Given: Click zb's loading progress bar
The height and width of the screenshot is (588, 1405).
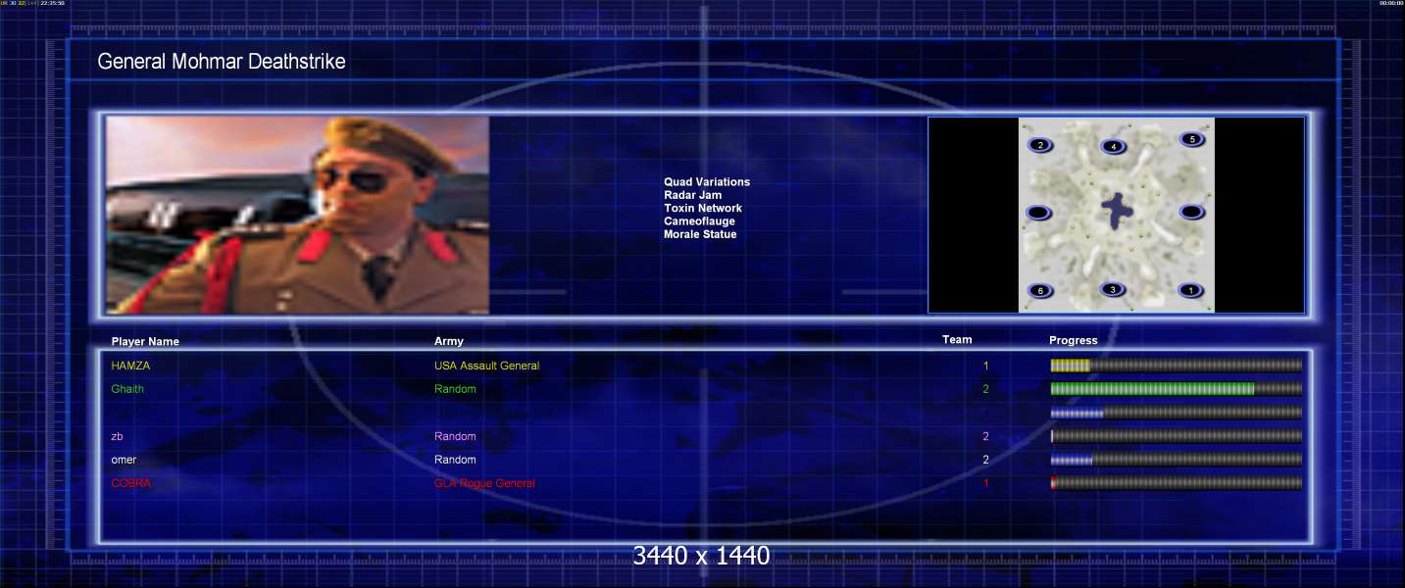Looking at the screenshot, I should (x=1177, y=436).
